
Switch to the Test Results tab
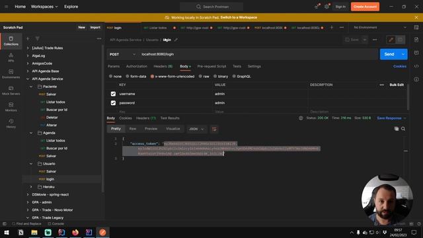[x=170, y=118]
